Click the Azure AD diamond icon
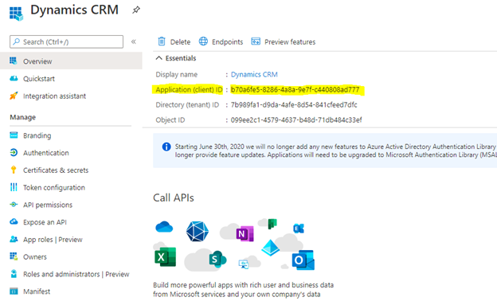Screen dimensions: 497x301 (x=270, y=248)
